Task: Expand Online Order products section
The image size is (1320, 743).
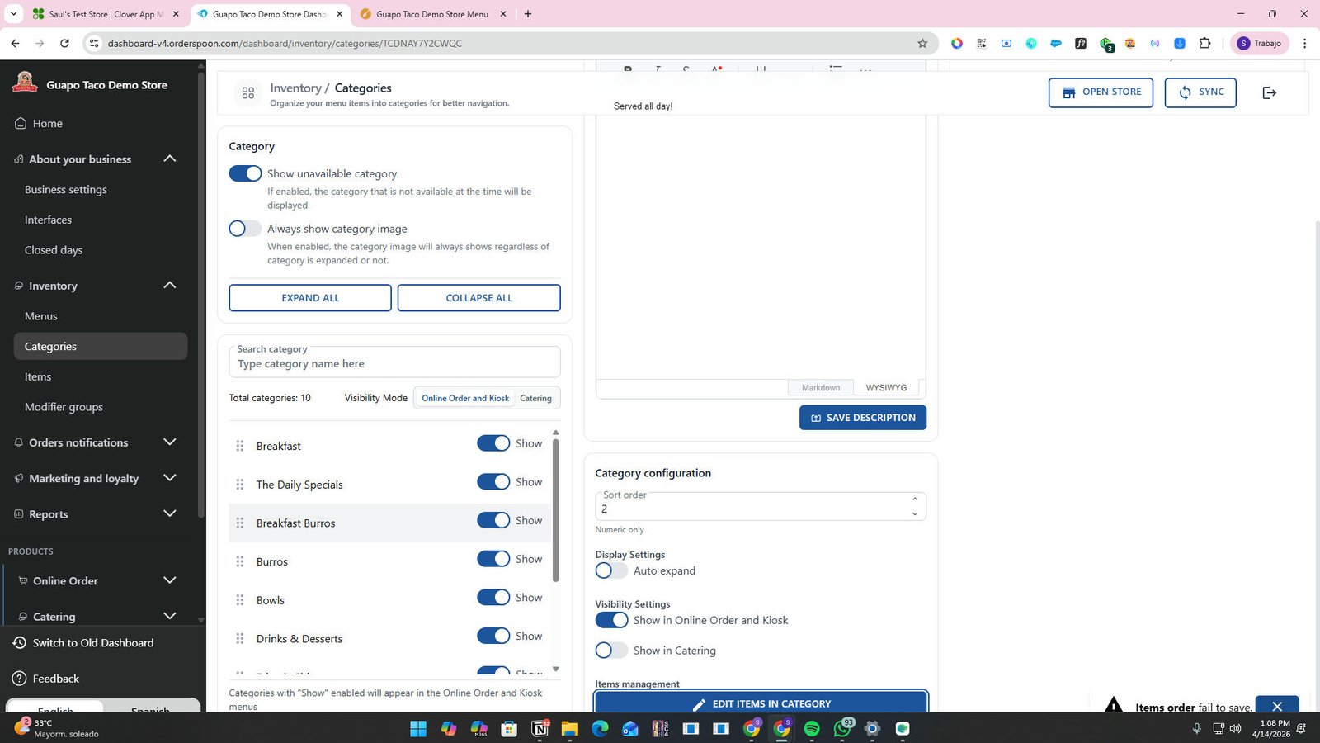Action: point(170,580)
